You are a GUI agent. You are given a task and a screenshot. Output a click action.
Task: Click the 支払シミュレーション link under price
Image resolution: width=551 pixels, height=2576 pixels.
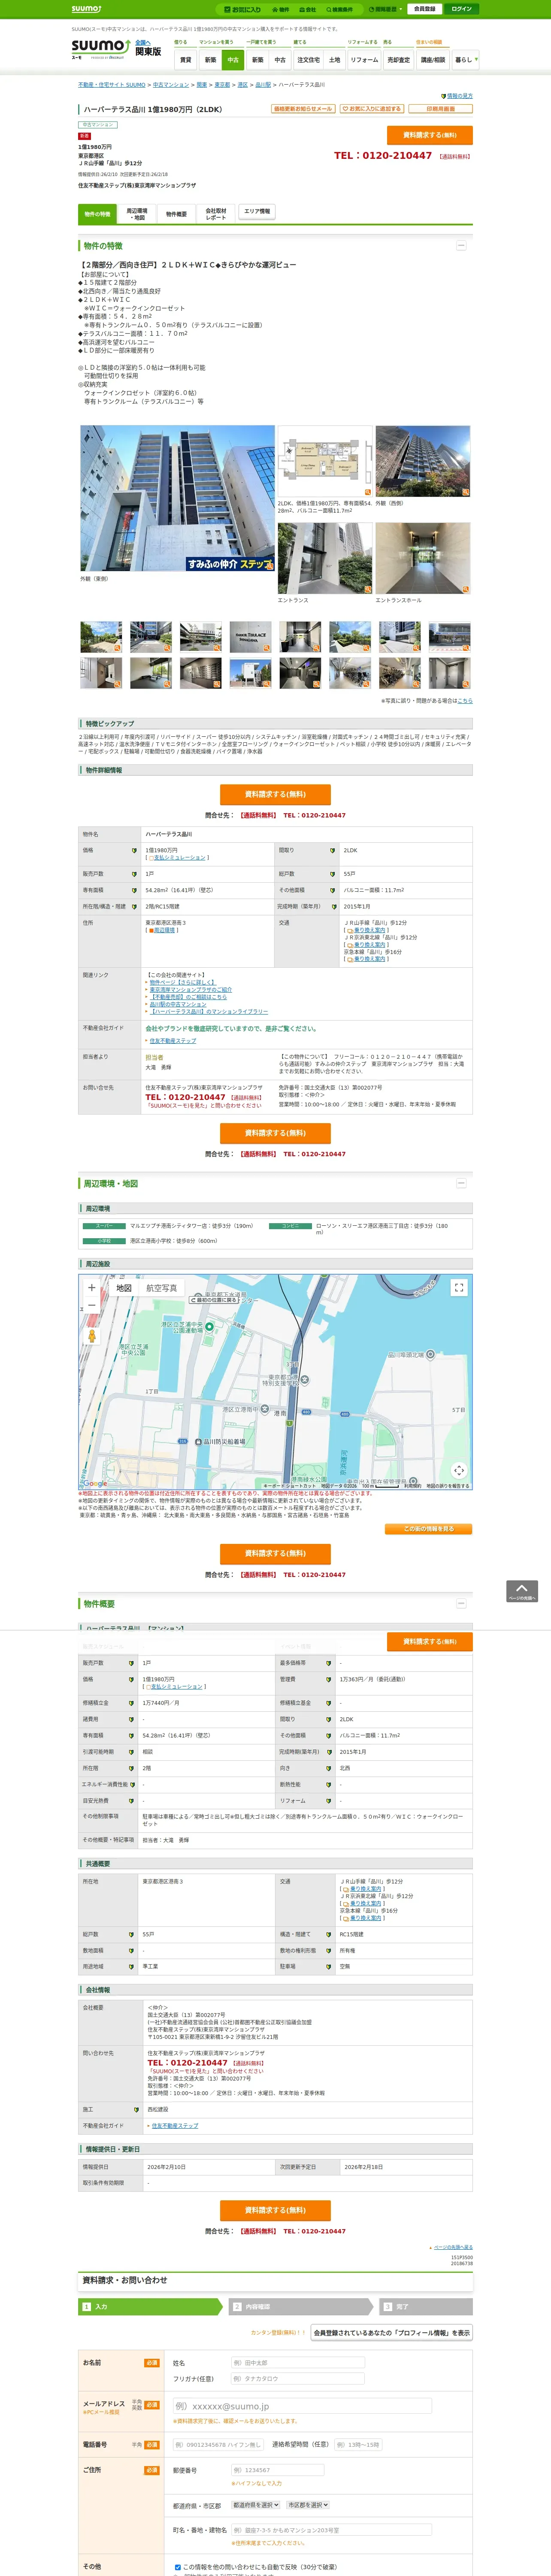(179, 857)
